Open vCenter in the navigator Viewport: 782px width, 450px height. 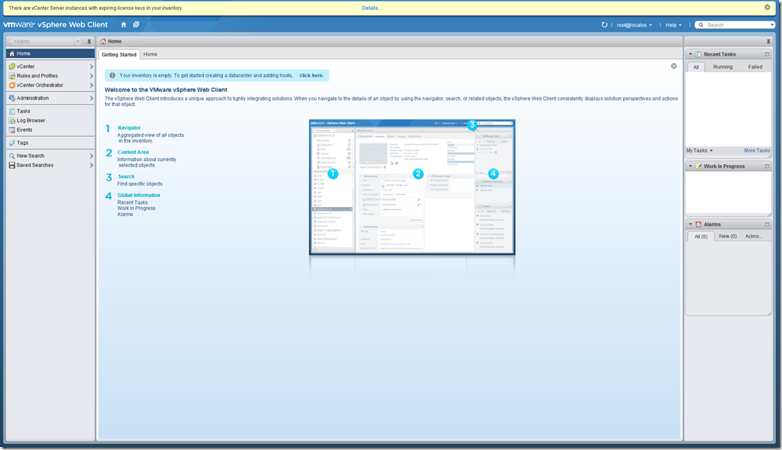[25, 67]
